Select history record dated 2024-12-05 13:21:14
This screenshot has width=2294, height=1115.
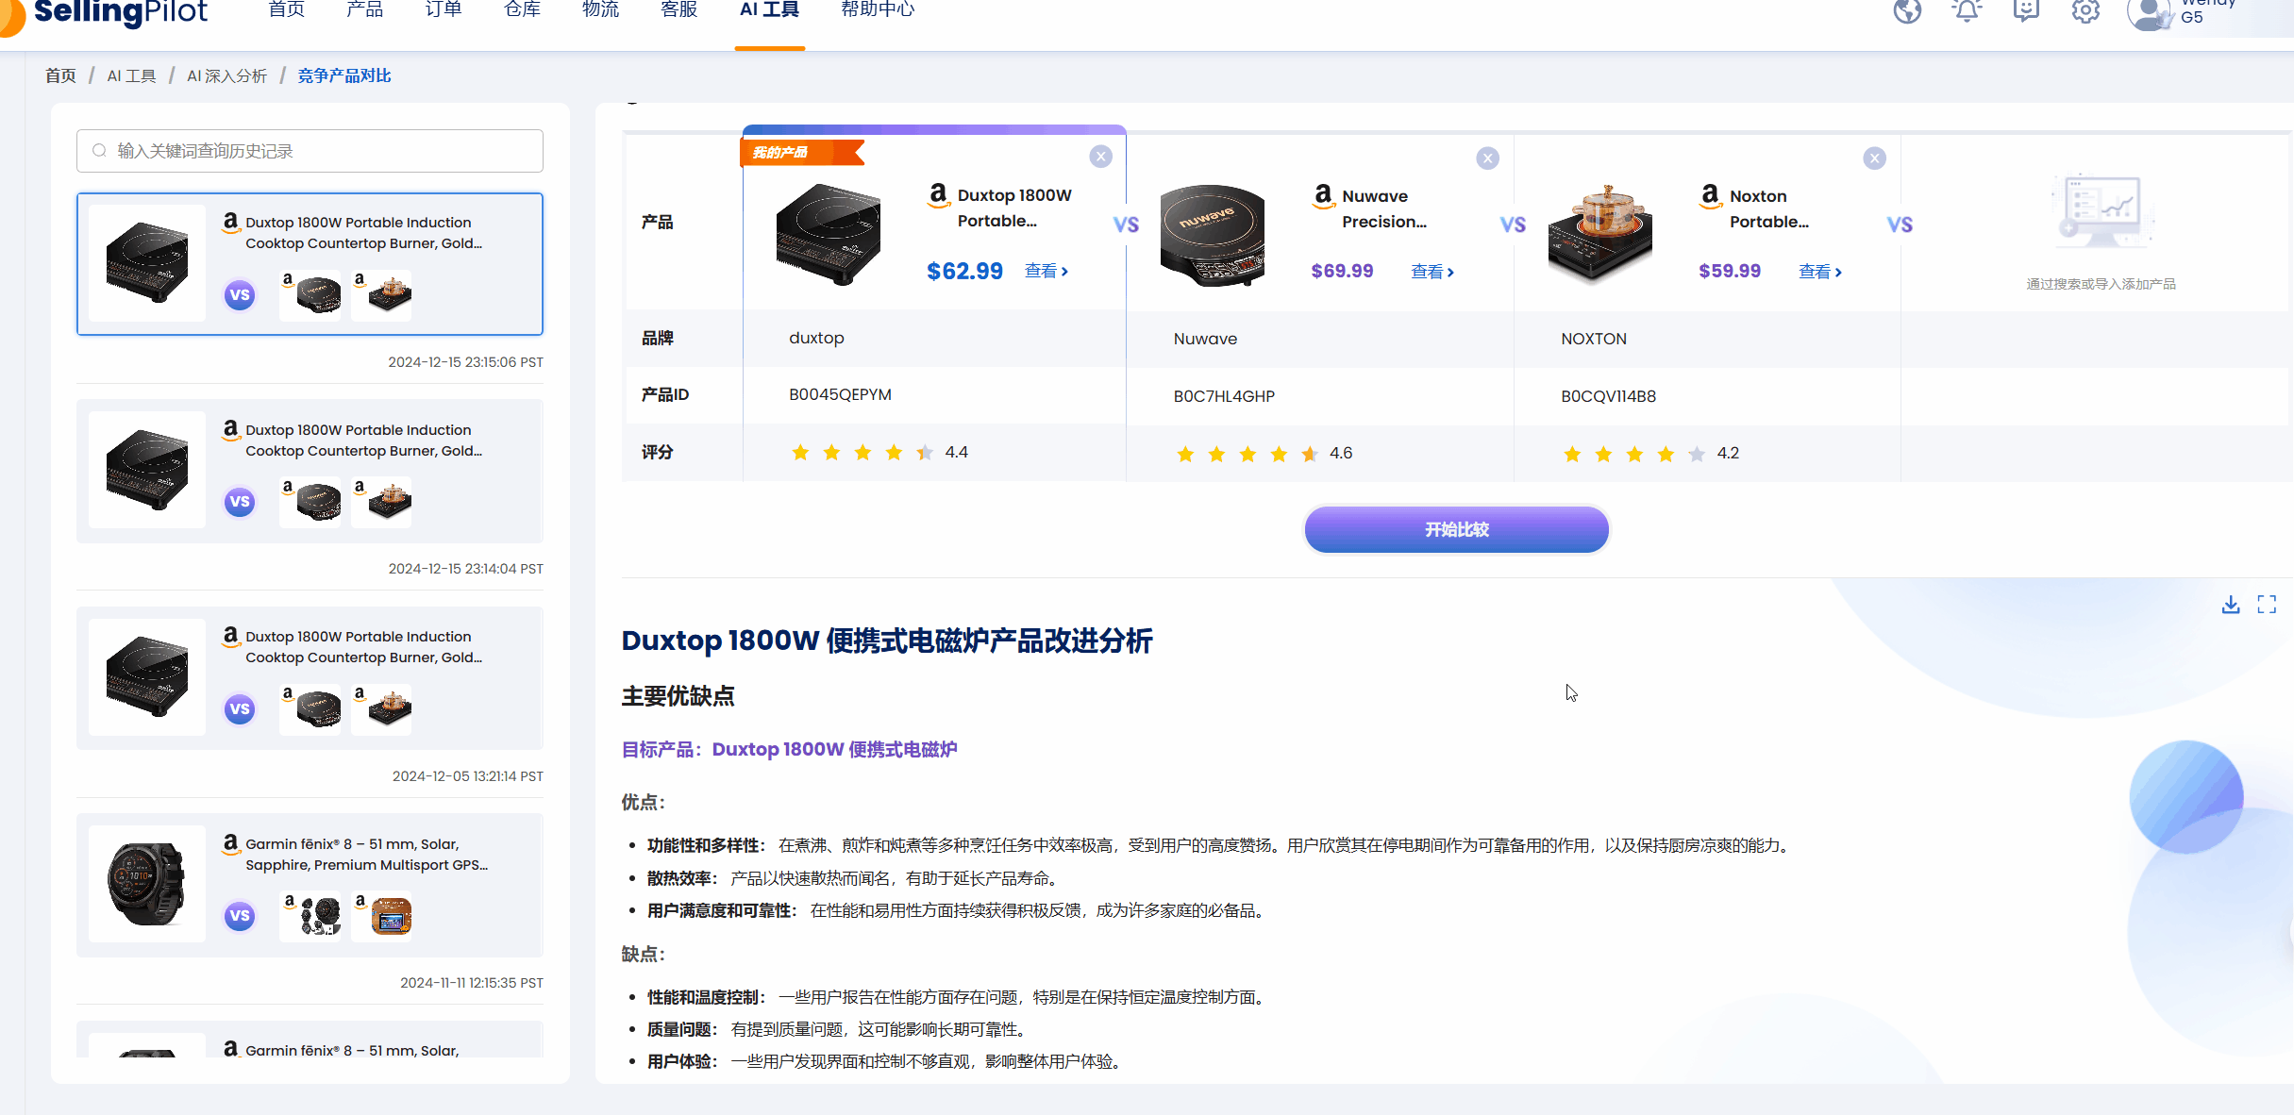pyautogui.click(x=310, y=678)
